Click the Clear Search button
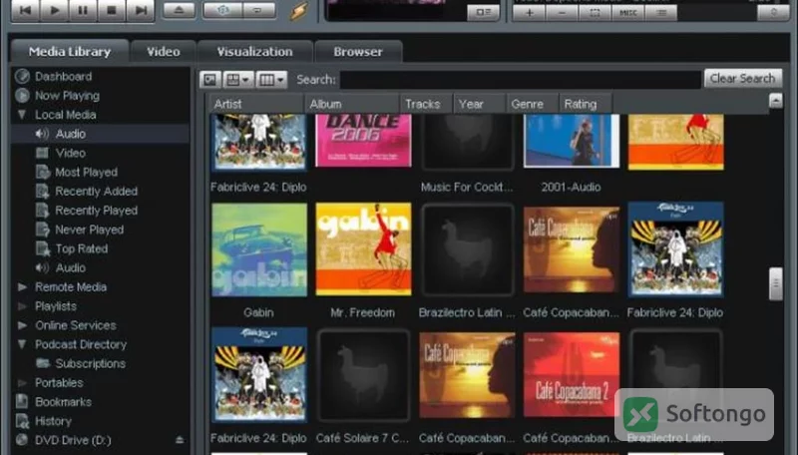This screenshot has width=798, height=455. 742,79
